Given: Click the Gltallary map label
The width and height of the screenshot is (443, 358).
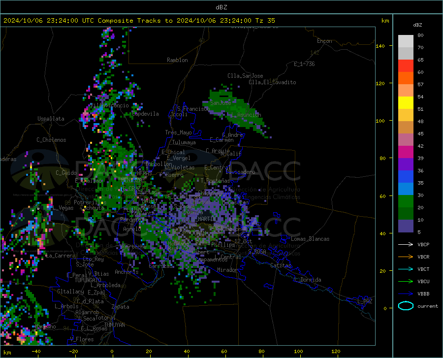Looking at the screenshot, I should pos(70,292).
